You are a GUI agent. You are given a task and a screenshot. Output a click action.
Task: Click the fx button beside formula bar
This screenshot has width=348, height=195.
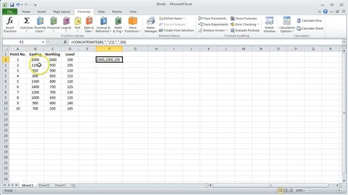65,42
